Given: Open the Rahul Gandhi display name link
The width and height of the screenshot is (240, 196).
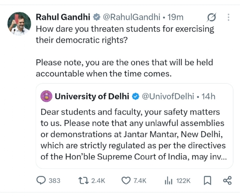Looking at the screenshot, I should [63, 17].
